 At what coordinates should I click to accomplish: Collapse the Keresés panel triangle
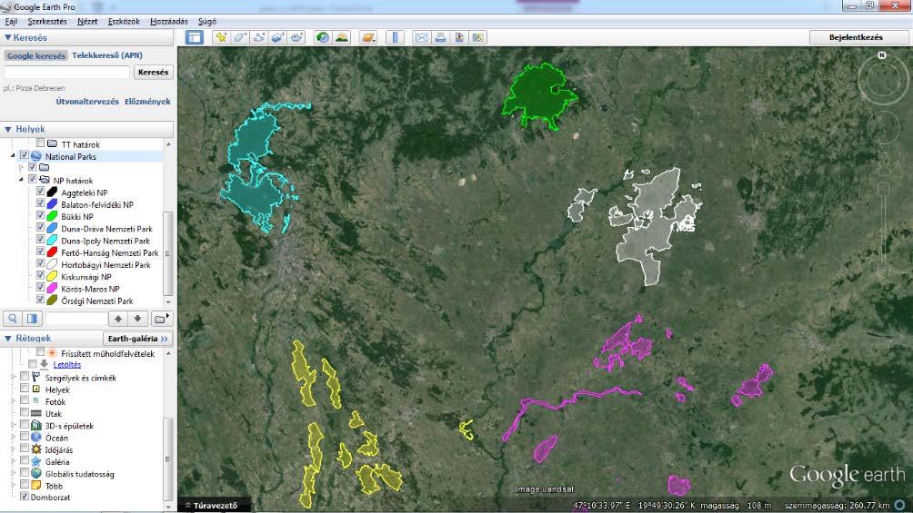(7, 37)
